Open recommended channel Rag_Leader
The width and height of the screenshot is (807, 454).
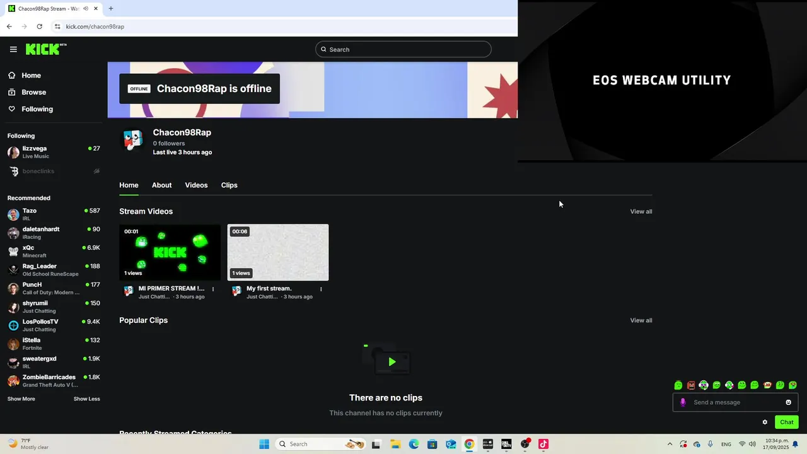(x=54, y=270)
